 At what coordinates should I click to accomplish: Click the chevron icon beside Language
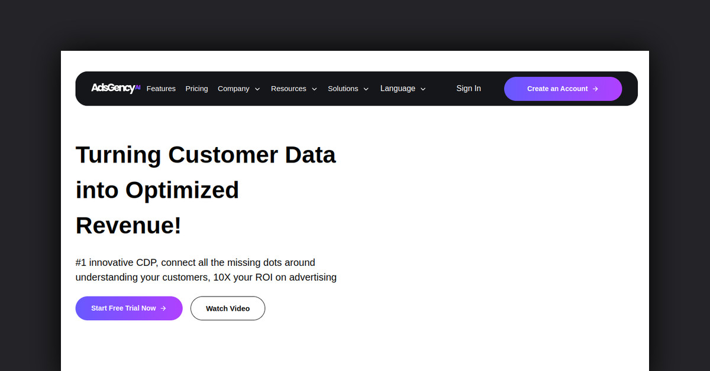point(423,89)
